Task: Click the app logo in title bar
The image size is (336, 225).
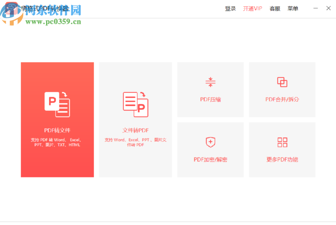Action: (11, 9)
